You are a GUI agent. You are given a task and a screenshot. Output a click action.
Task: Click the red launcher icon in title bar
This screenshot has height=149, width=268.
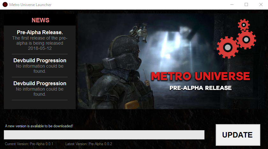[5, 4]
